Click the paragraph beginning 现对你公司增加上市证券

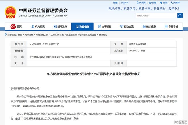94,101
